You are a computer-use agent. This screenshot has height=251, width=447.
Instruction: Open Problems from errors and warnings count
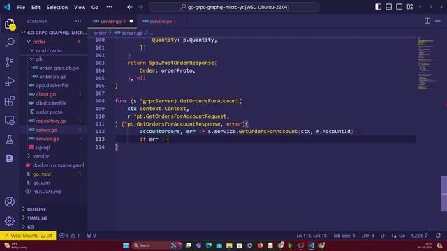(69, 236)
